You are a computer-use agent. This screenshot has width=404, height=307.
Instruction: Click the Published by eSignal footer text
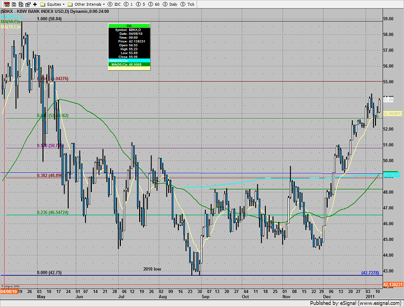pyautogui.click(x=355, y=303)
